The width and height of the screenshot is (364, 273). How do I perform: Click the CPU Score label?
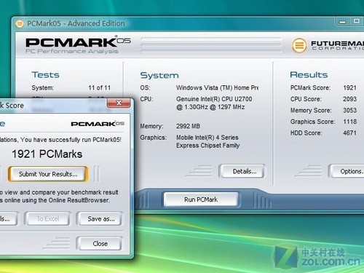[x=306, y=99]
